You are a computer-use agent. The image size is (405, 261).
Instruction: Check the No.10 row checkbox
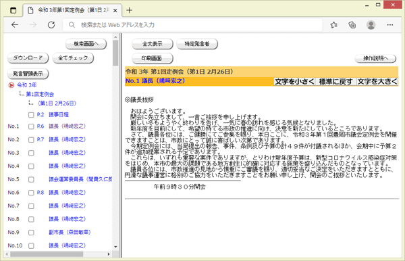pos(31,245)
